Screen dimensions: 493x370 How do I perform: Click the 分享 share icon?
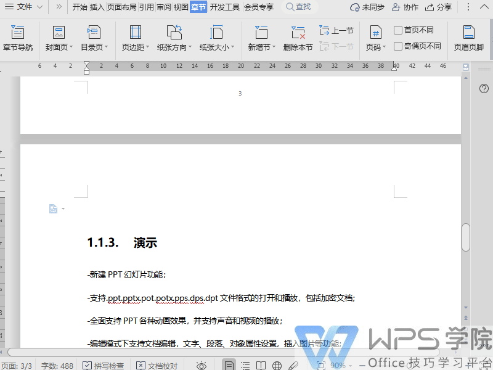coord(430,7)
